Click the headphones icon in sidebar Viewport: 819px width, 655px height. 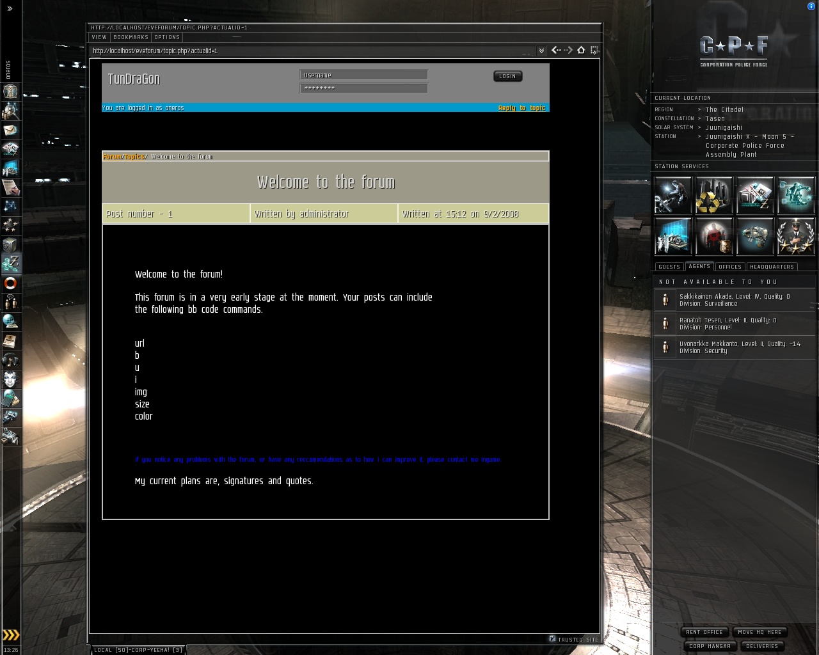pyautogui.click(x=11, y=360)
